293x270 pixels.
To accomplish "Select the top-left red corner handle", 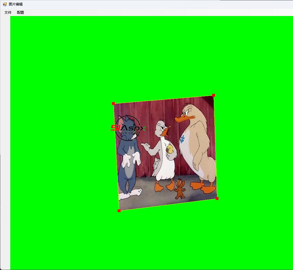I will point(113,104).
